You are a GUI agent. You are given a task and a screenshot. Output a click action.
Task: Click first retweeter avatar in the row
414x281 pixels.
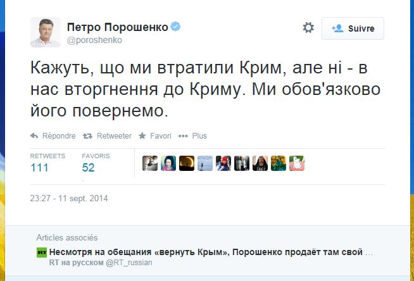click(x=150, y=163)
